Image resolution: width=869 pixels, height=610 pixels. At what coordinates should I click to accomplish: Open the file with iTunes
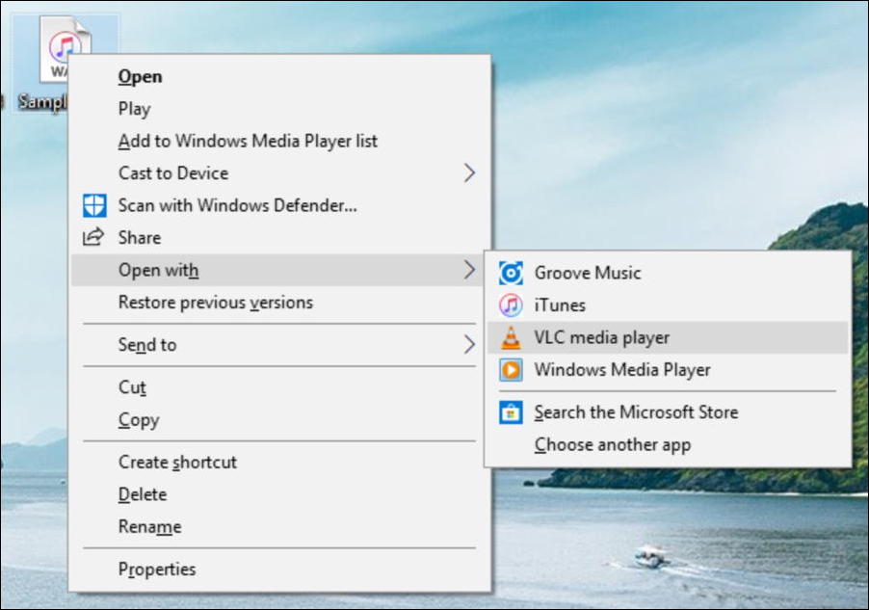[x=668, y=305]
